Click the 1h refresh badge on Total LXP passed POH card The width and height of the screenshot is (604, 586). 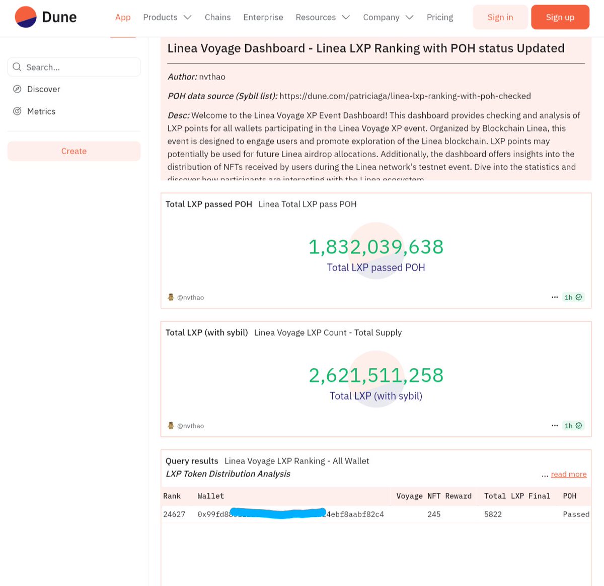[x=573, y=297]
